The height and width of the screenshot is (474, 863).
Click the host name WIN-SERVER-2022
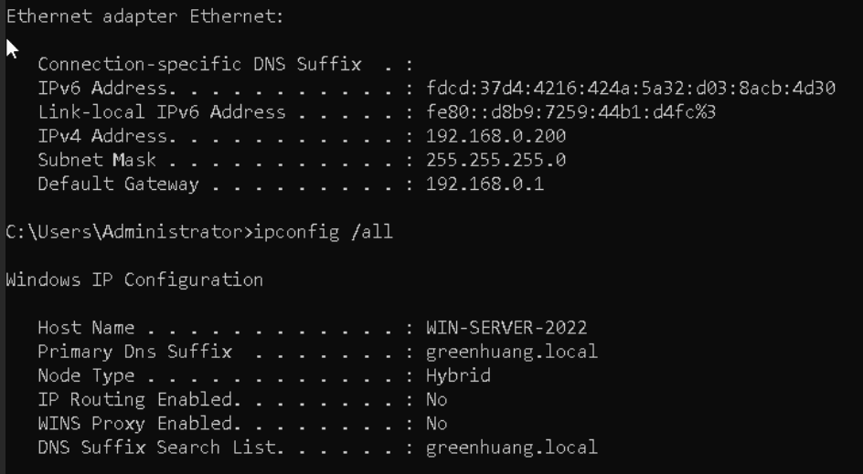[x=506, y=328]
